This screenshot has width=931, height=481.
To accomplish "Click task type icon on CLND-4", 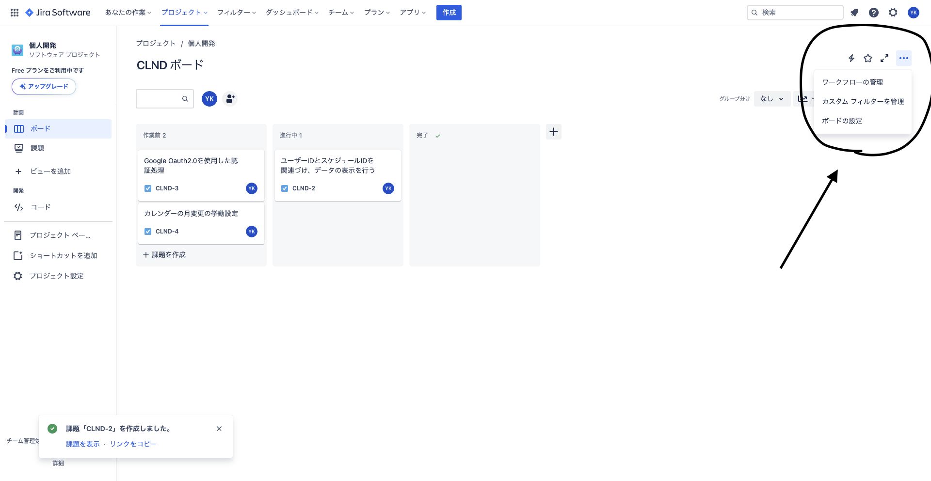I will (148, 232).
